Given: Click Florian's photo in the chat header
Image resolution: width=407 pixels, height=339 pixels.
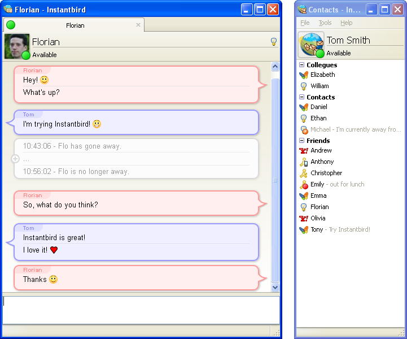Looking at the screenshot, I should 16,46.
